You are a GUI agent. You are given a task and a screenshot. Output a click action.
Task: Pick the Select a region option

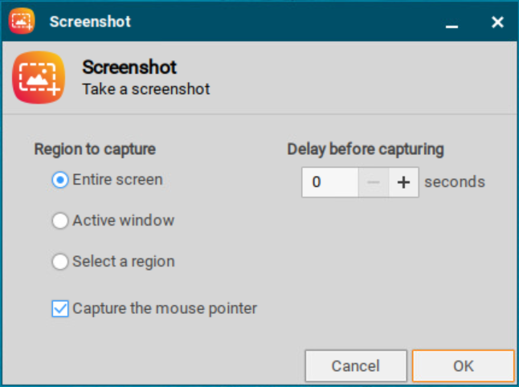[x=60, y=262]
